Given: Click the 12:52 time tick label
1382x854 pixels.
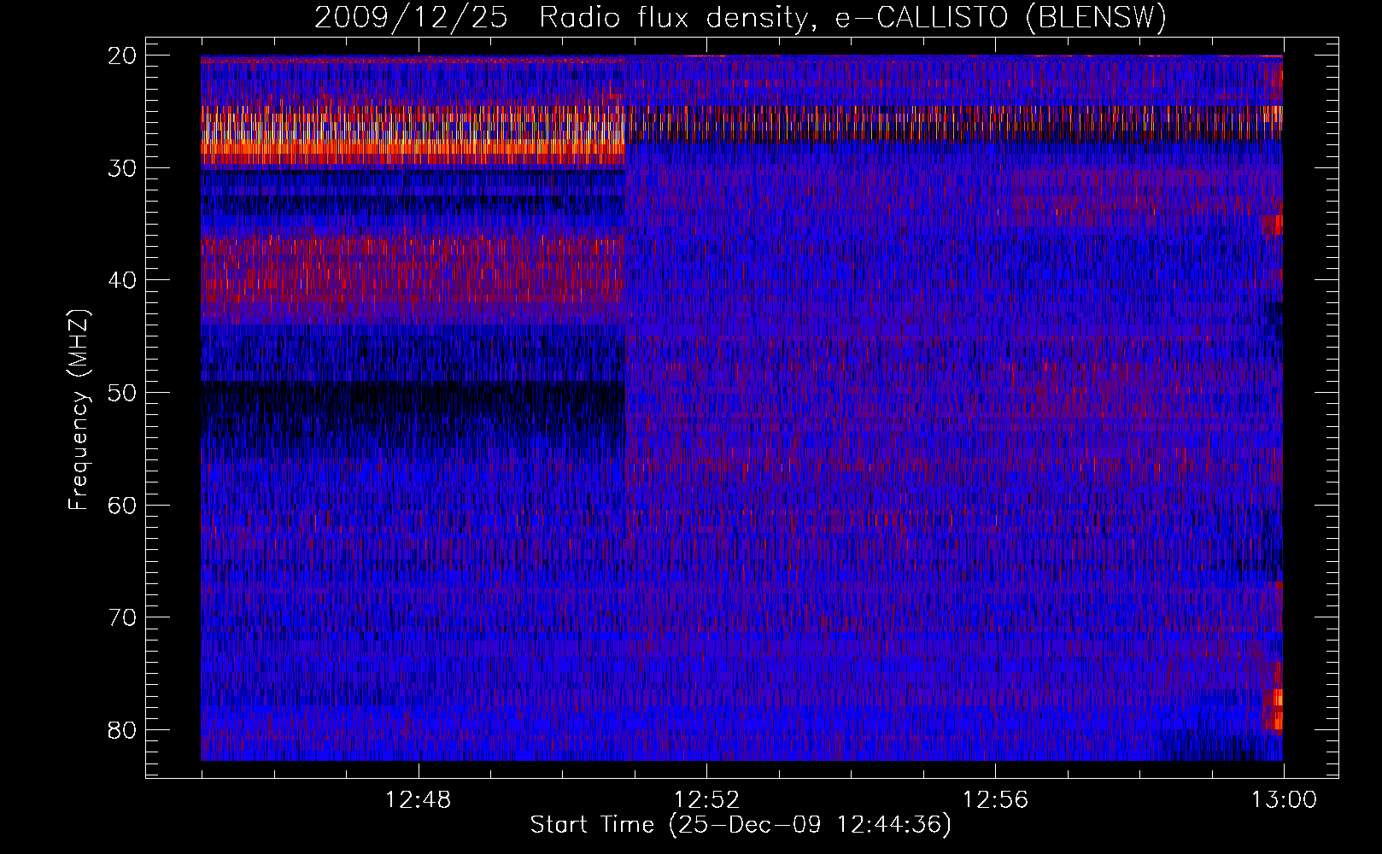Looking at the screenshot, I should (706, 800).
